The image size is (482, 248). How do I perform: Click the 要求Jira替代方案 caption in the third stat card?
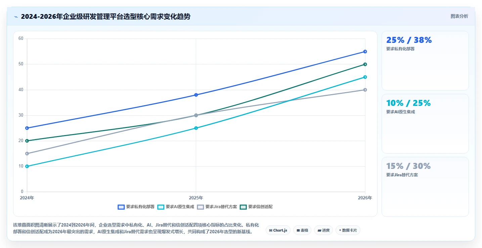point(402,175)
